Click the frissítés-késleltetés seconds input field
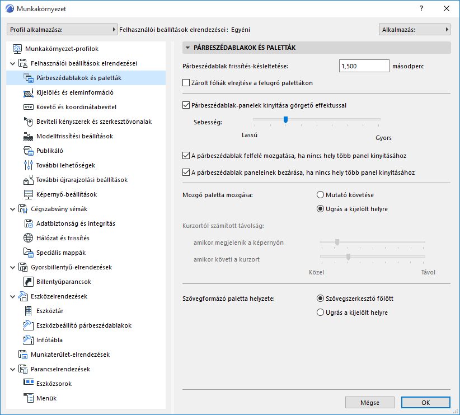 click(x=364, y=66)
